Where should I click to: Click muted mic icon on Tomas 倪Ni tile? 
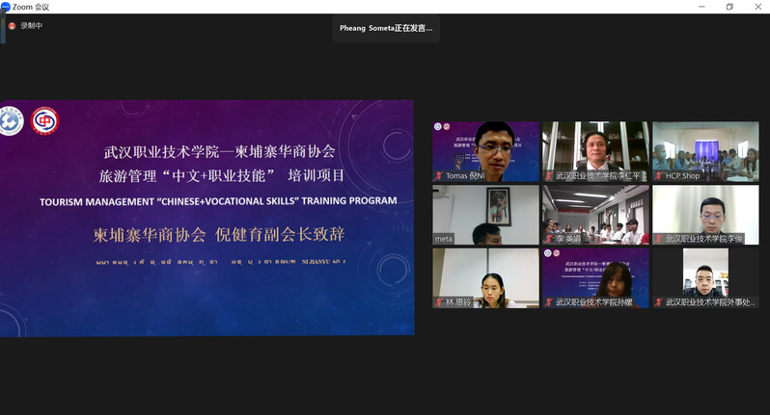440,175
